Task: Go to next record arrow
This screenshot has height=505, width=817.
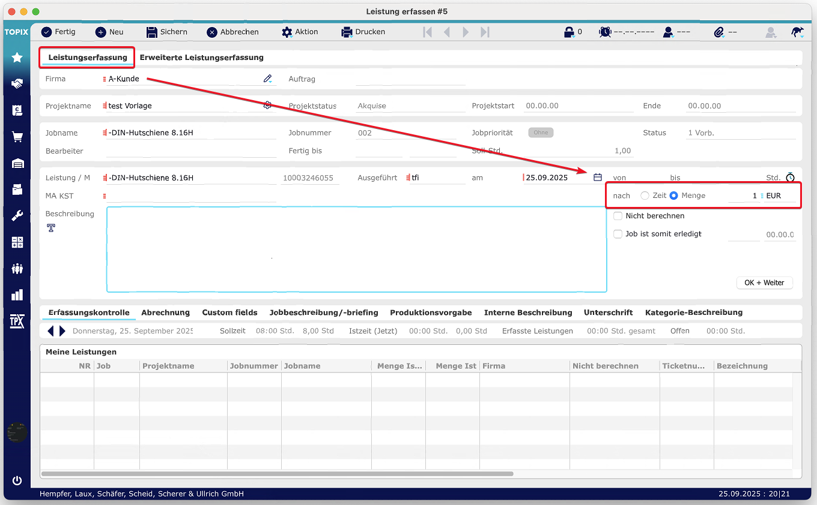Action: 466,32
